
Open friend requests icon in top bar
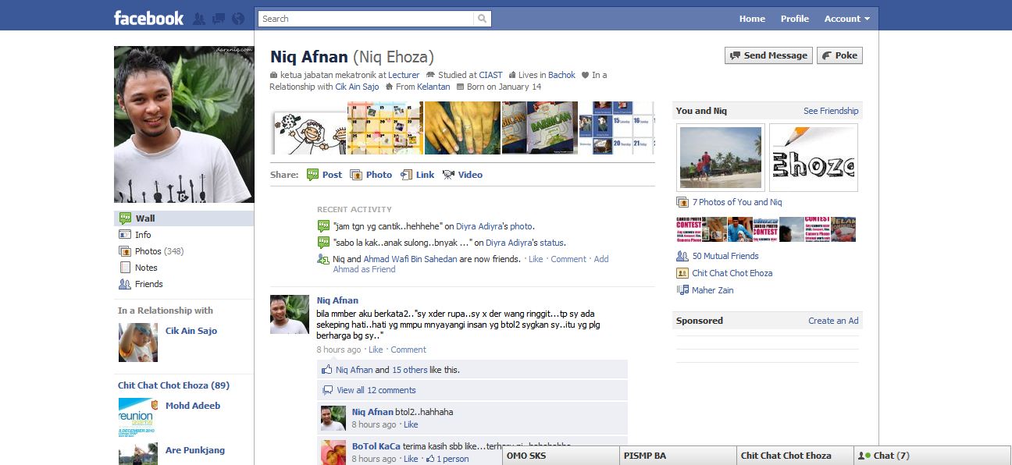click(x=199, y=19)
